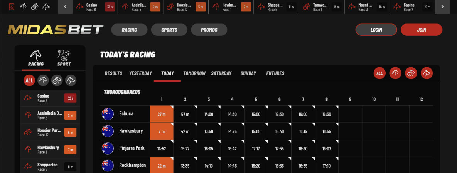Select Echuca race 5 cell 15:00
Image resolution: width=457 pixels, height=173 pixels.
click(x=256, y=114)
